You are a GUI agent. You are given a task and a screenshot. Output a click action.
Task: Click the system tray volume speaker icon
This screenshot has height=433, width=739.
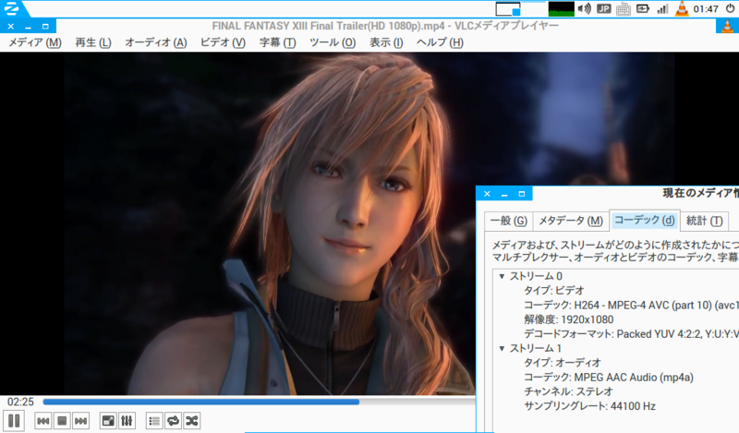[585, 8]
